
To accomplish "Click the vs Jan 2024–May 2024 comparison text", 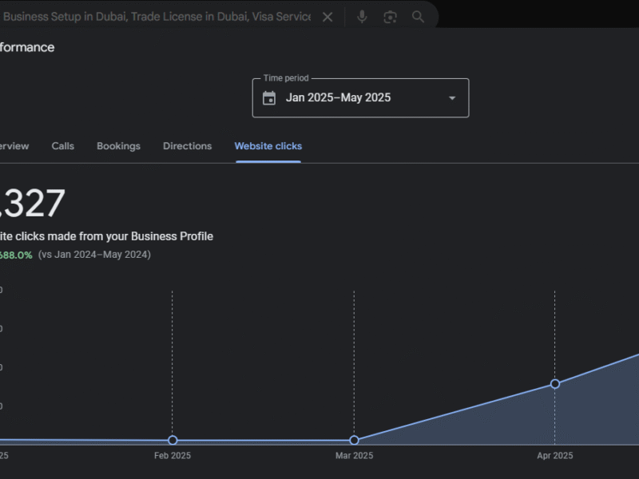I will [94, 255].
